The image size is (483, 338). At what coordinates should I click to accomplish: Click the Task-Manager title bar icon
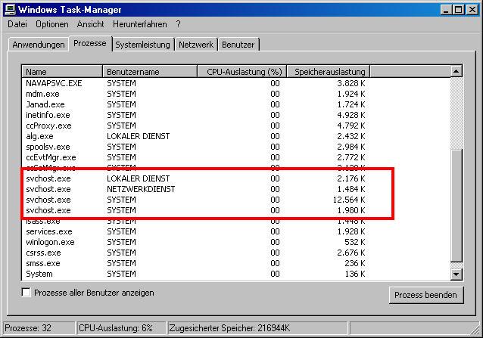(x=10, y=10)
